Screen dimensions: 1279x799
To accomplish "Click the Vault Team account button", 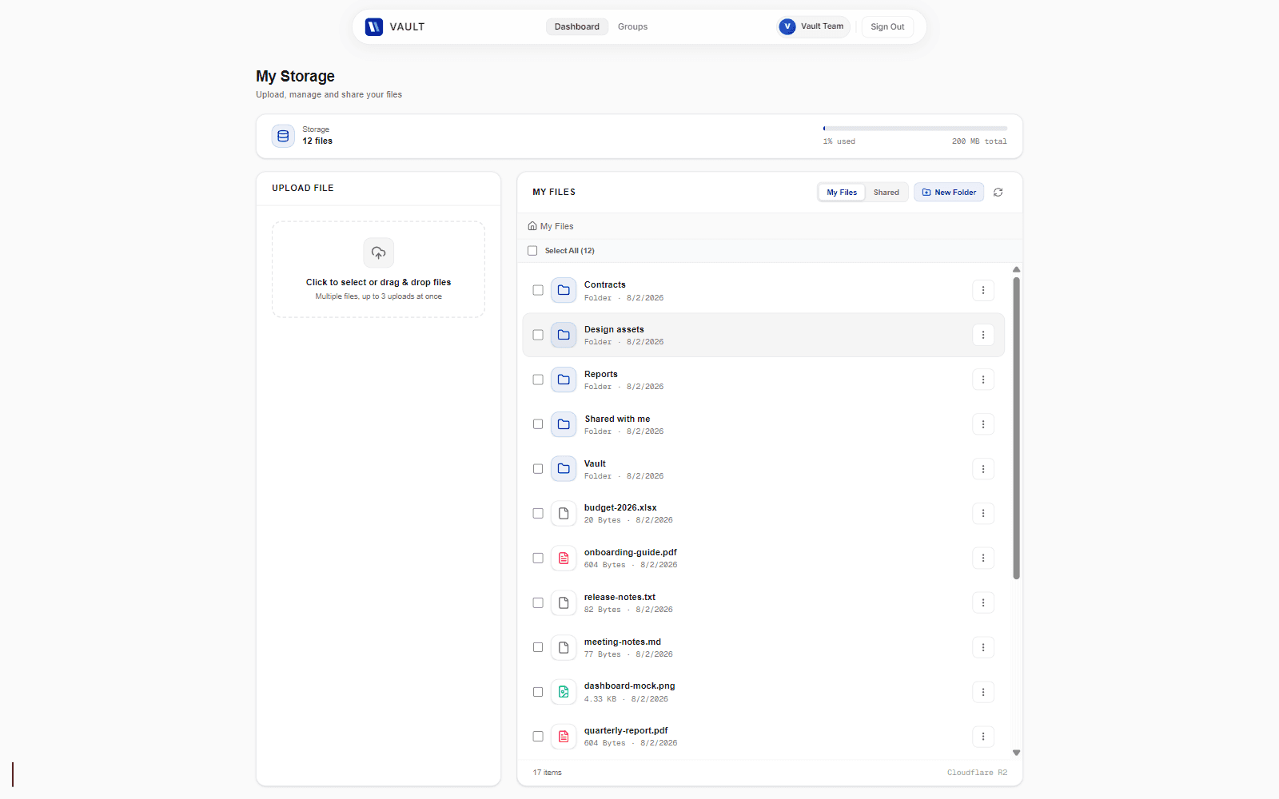I will pos(814,26).
